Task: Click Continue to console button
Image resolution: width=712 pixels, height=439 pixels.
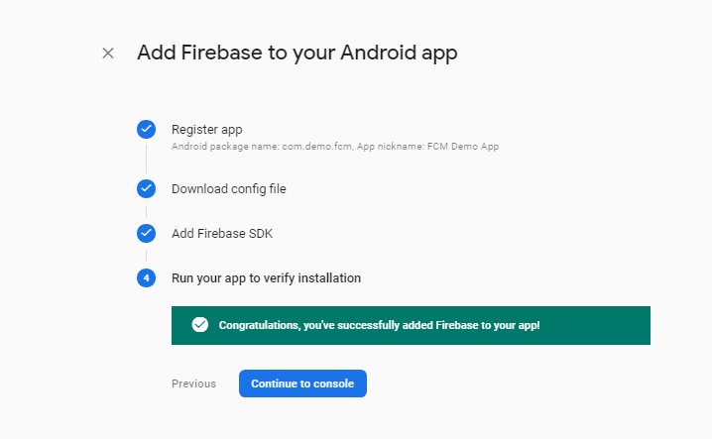Action: click(x=302, y=384)
